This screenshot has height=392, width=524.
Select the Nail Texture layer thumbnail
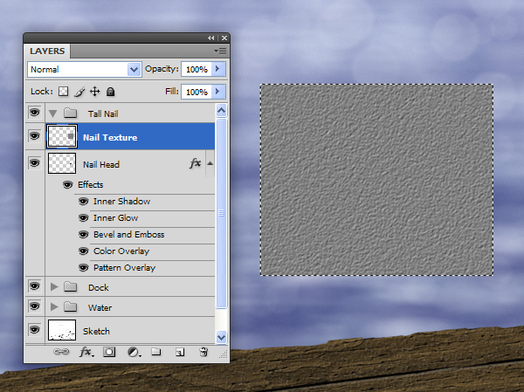[62, 136]
